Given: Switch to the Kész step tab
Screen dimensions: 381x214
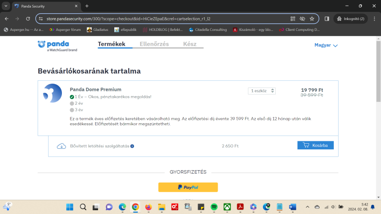Looking at the screenshot, I should click(190, 44).
